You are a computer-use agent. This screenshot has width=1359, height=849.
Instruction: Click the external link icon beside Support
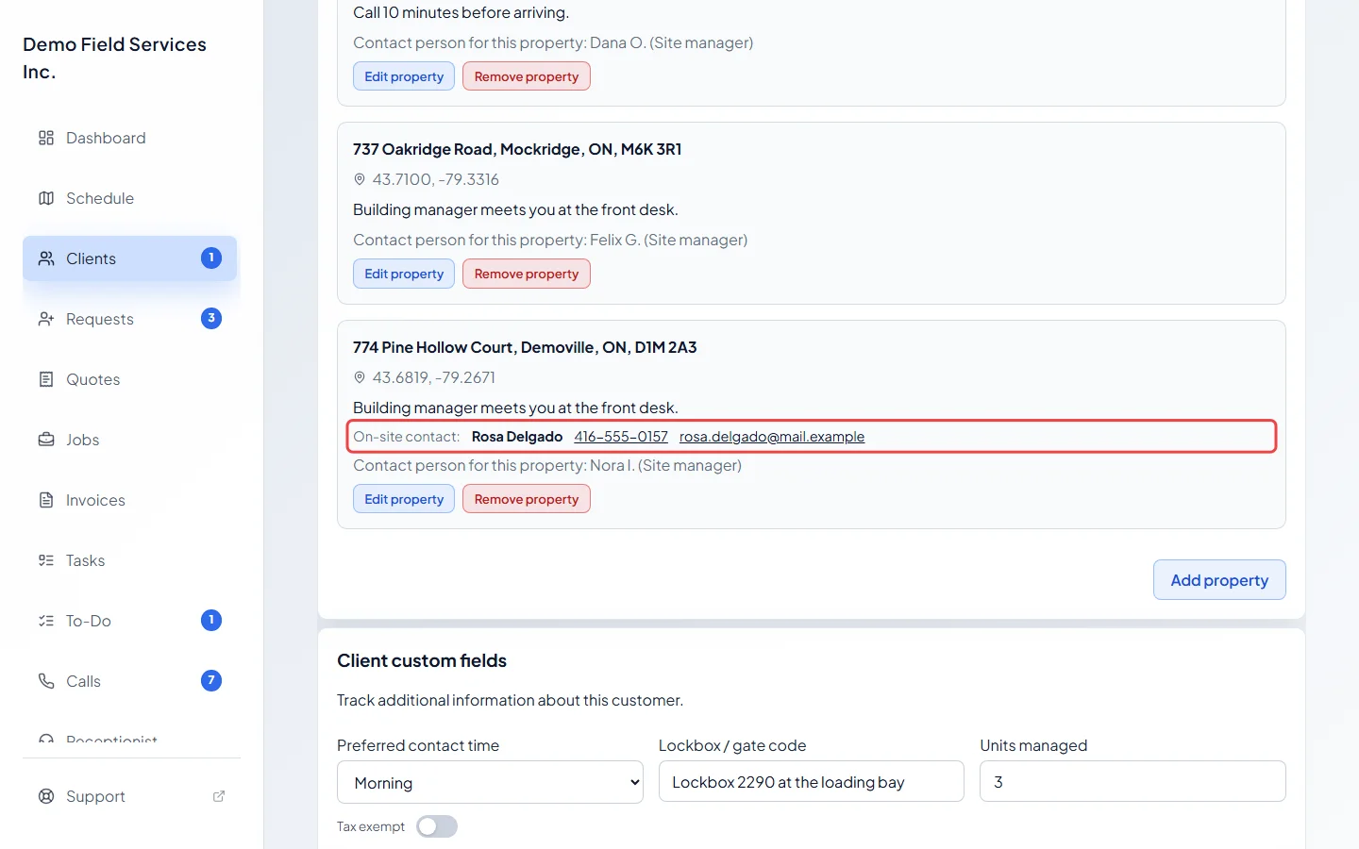(219, 796)
